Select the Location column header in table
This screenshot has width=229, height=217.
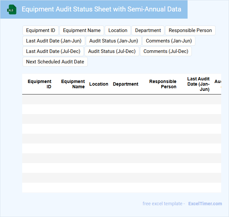99,84
